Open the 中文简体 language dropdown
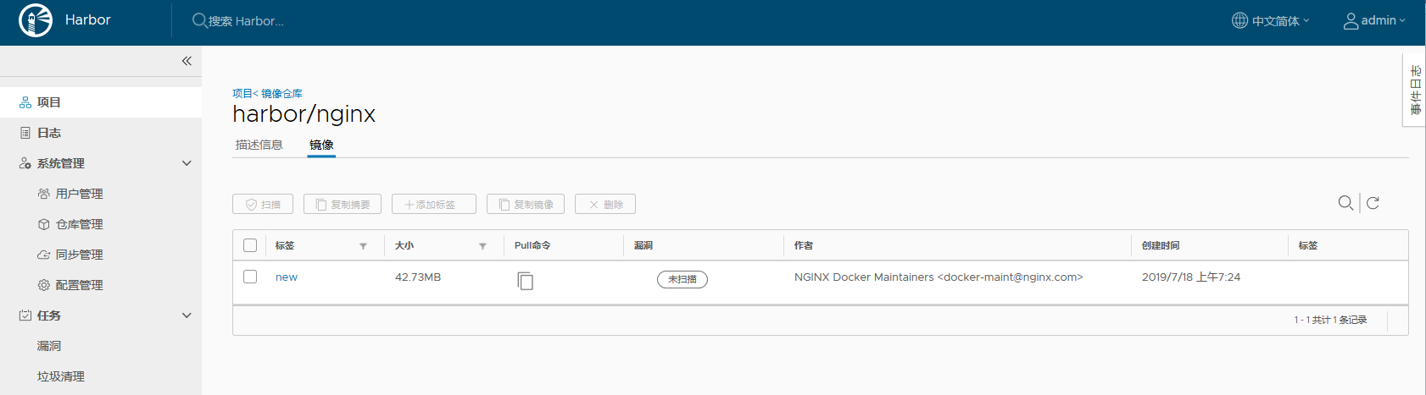This screenshot has width=1426, height=395. (x=1280, y=20)
